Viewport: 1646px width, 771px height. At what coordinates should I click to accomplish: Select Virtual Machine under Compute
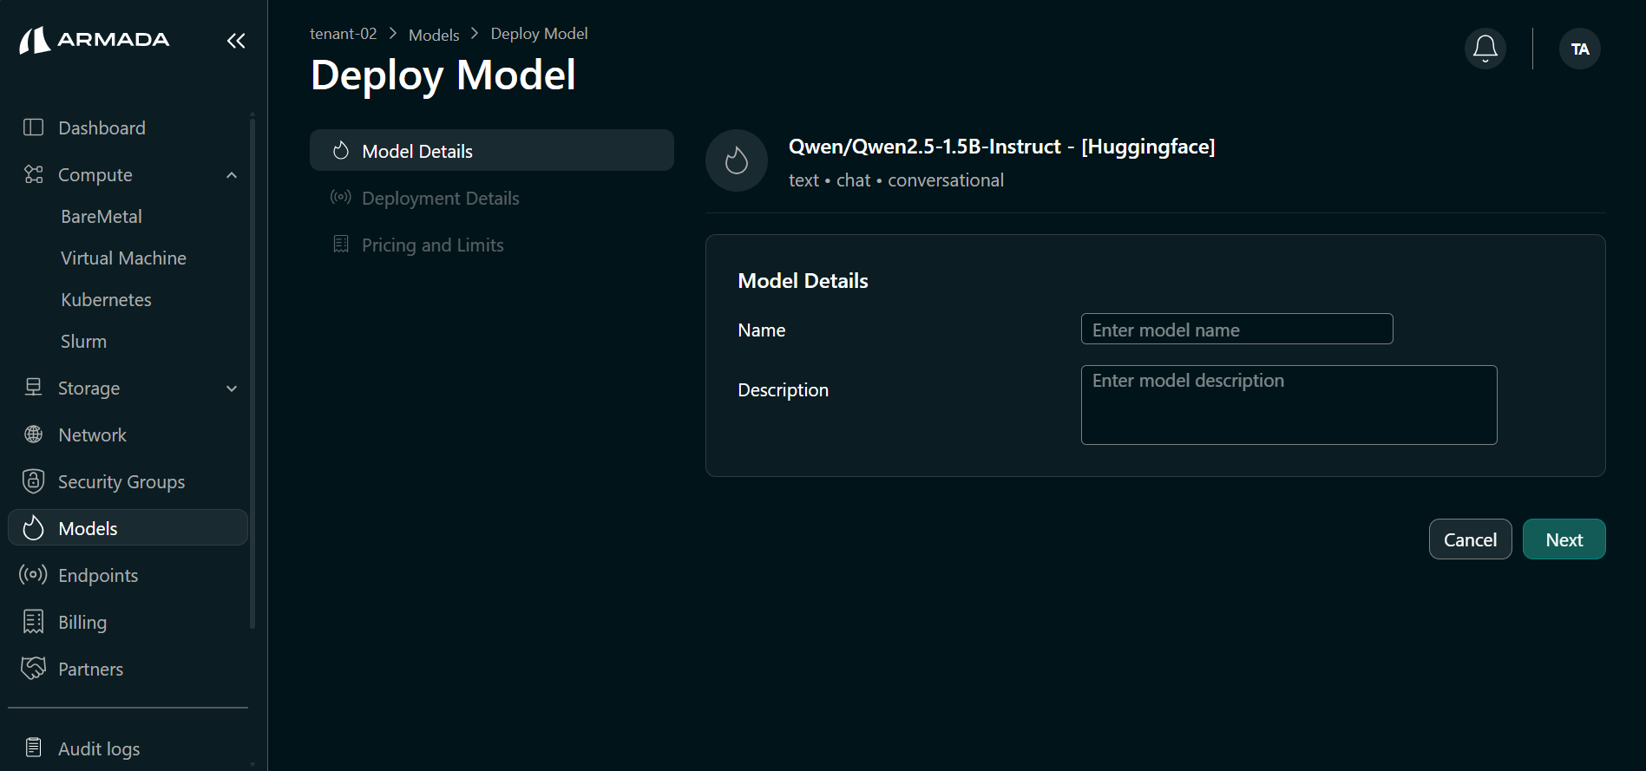click(x=123, y=258)
